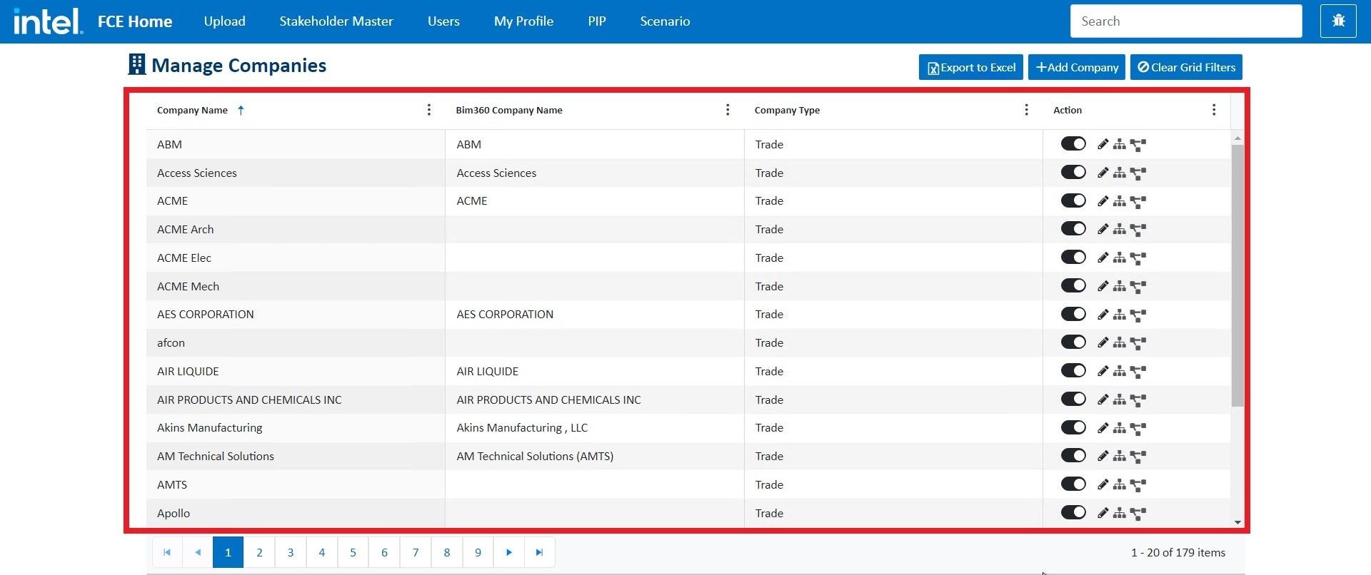
Task: Go to the last page of results
Action: tap(540, 552)
